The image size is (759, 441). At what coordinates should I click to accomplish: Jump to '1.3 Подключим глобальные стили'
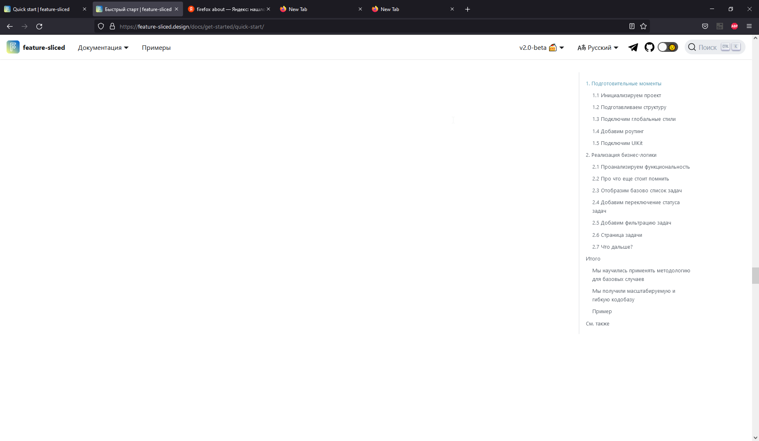click(x=634, y=119)
